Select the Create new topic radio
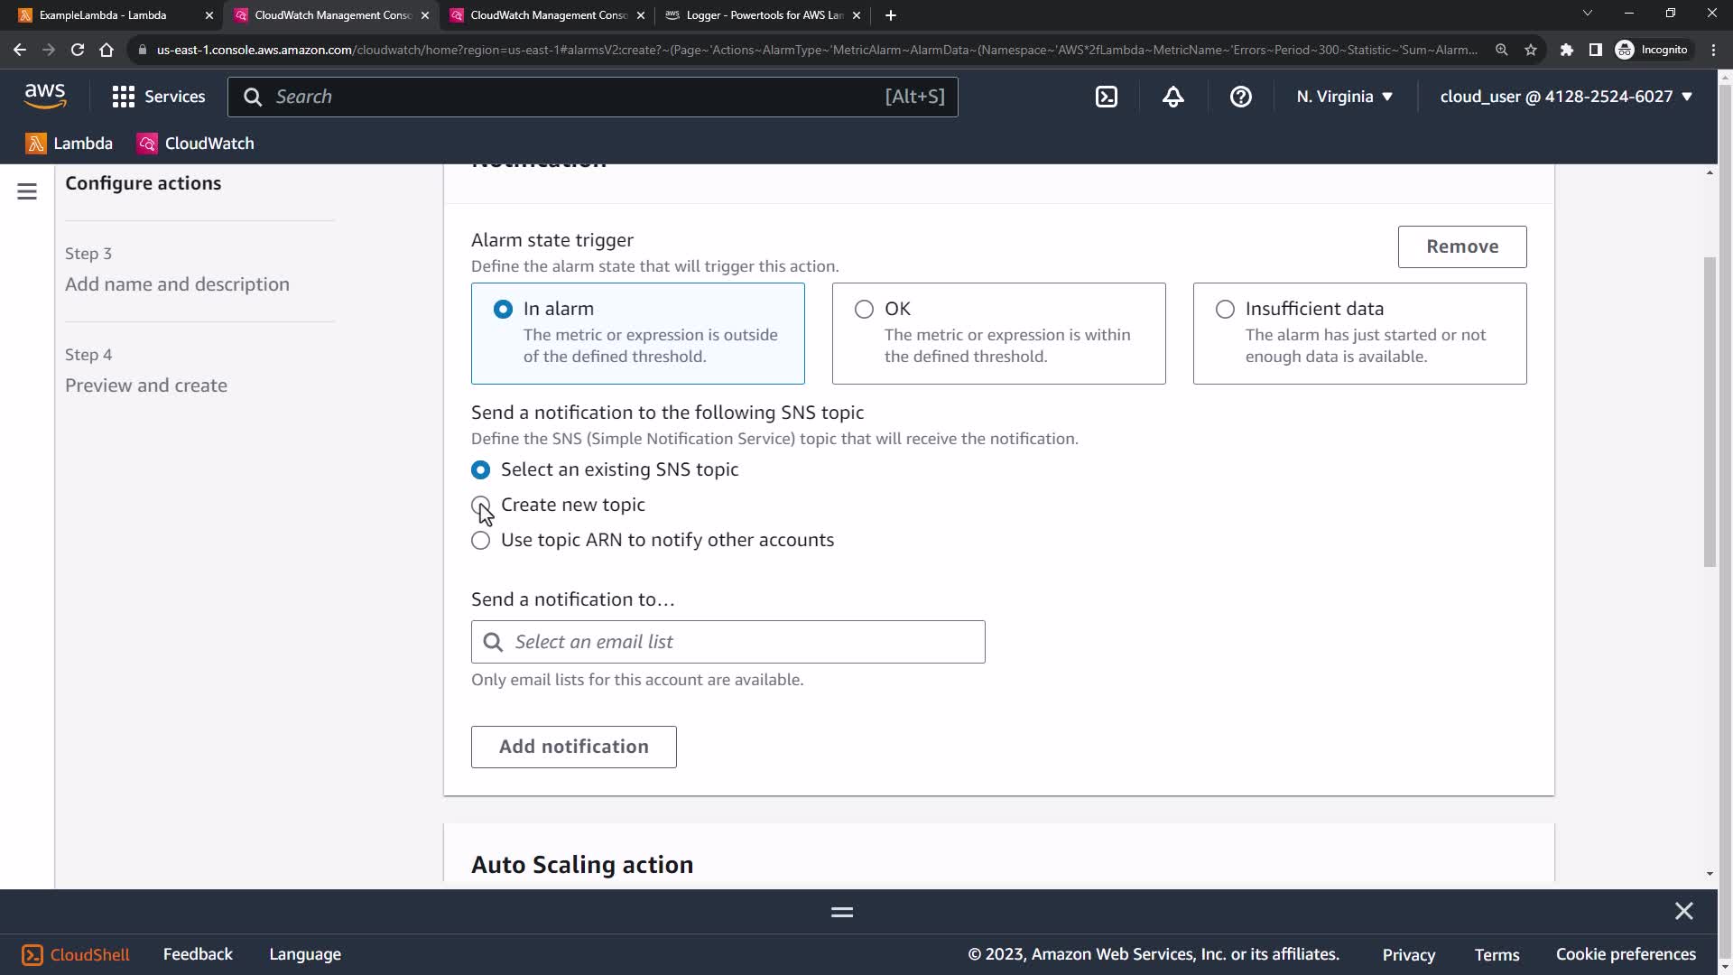The width and height of the screenshot is (1733, 975). pos(481,505)
